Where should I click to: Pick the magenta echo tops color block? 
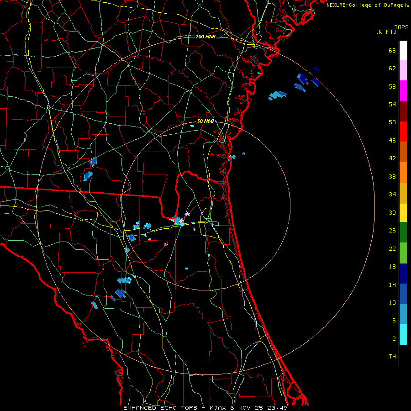(x=403, y=91)
